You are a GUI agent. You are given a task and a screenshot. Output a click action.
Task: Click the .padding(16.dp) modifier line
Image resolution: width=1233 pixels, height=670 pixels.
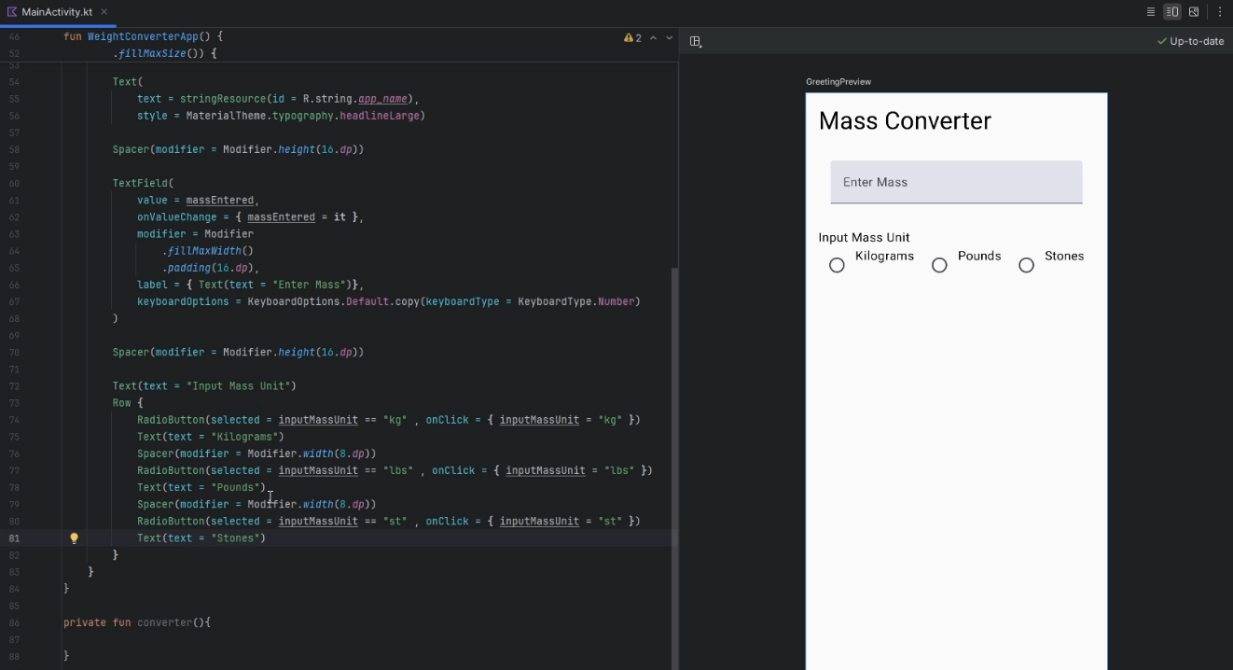(210, 268)
